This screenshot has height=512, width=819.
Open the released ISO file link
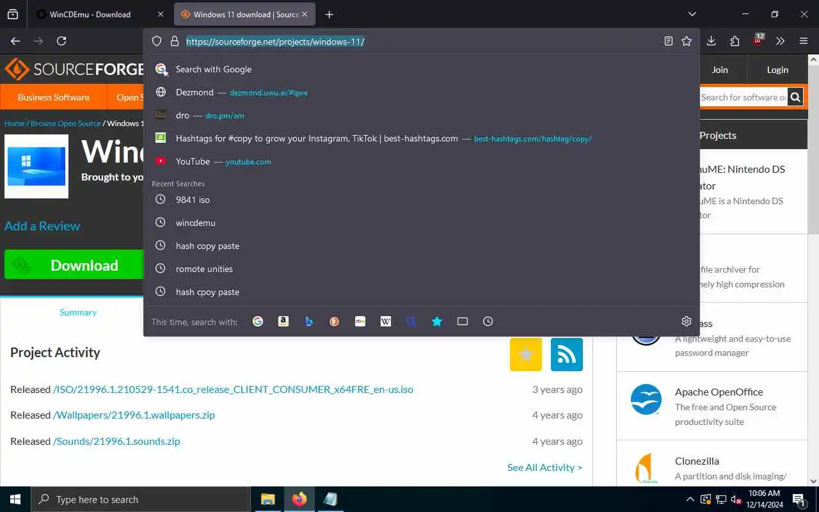click(233, 389)
